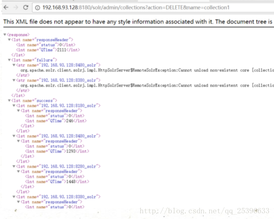
Task: Collapse the failure list node
Action: point(9,60)
